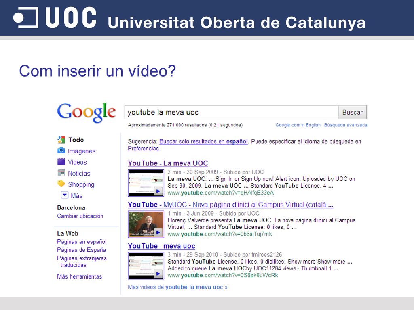Open result YouTube - meva uoc
The width and height of the screenshot is (414, 310).
[x=162, y=246]
